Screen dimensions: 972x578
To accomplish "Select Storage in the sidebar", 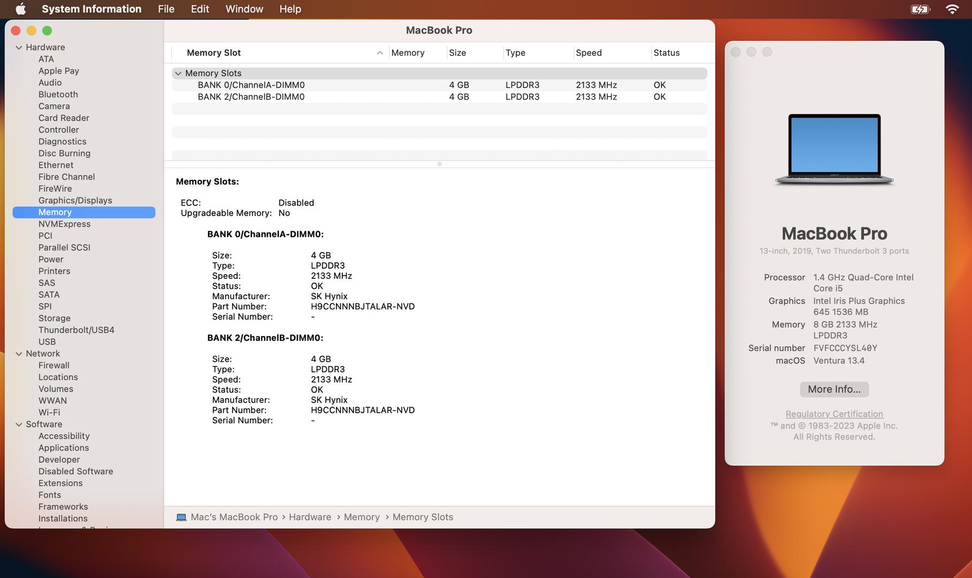I will (54, 318).
